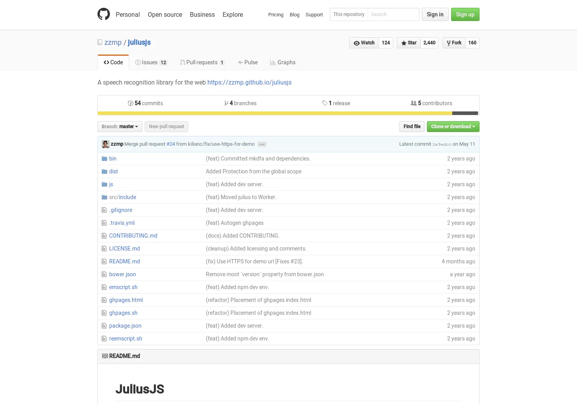Open the Support link

click(314, 14)
